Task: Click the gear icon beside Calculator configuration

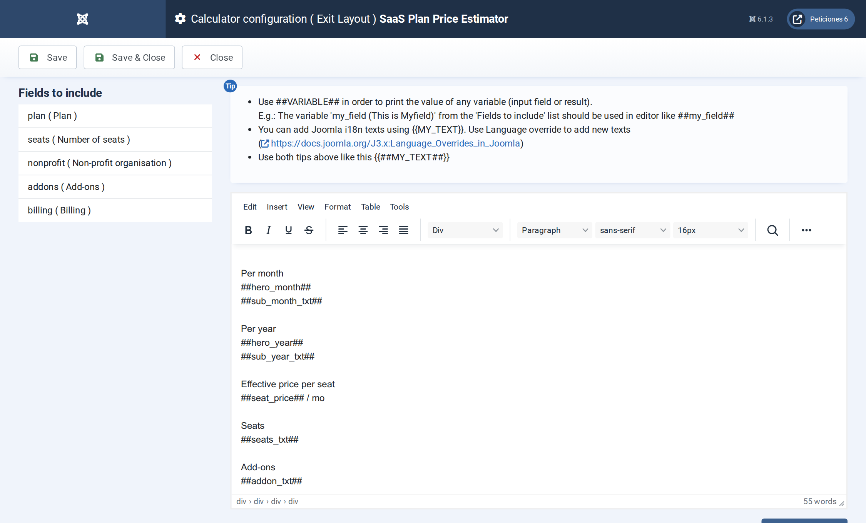Action: 180,19
